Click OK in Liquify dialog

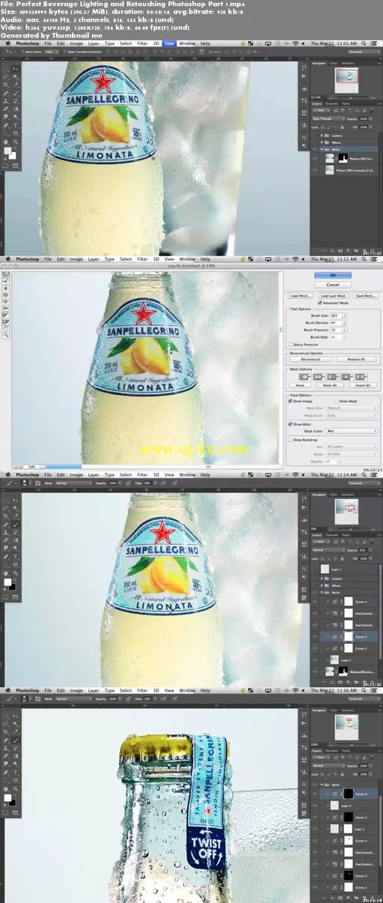tap(333, 275)
